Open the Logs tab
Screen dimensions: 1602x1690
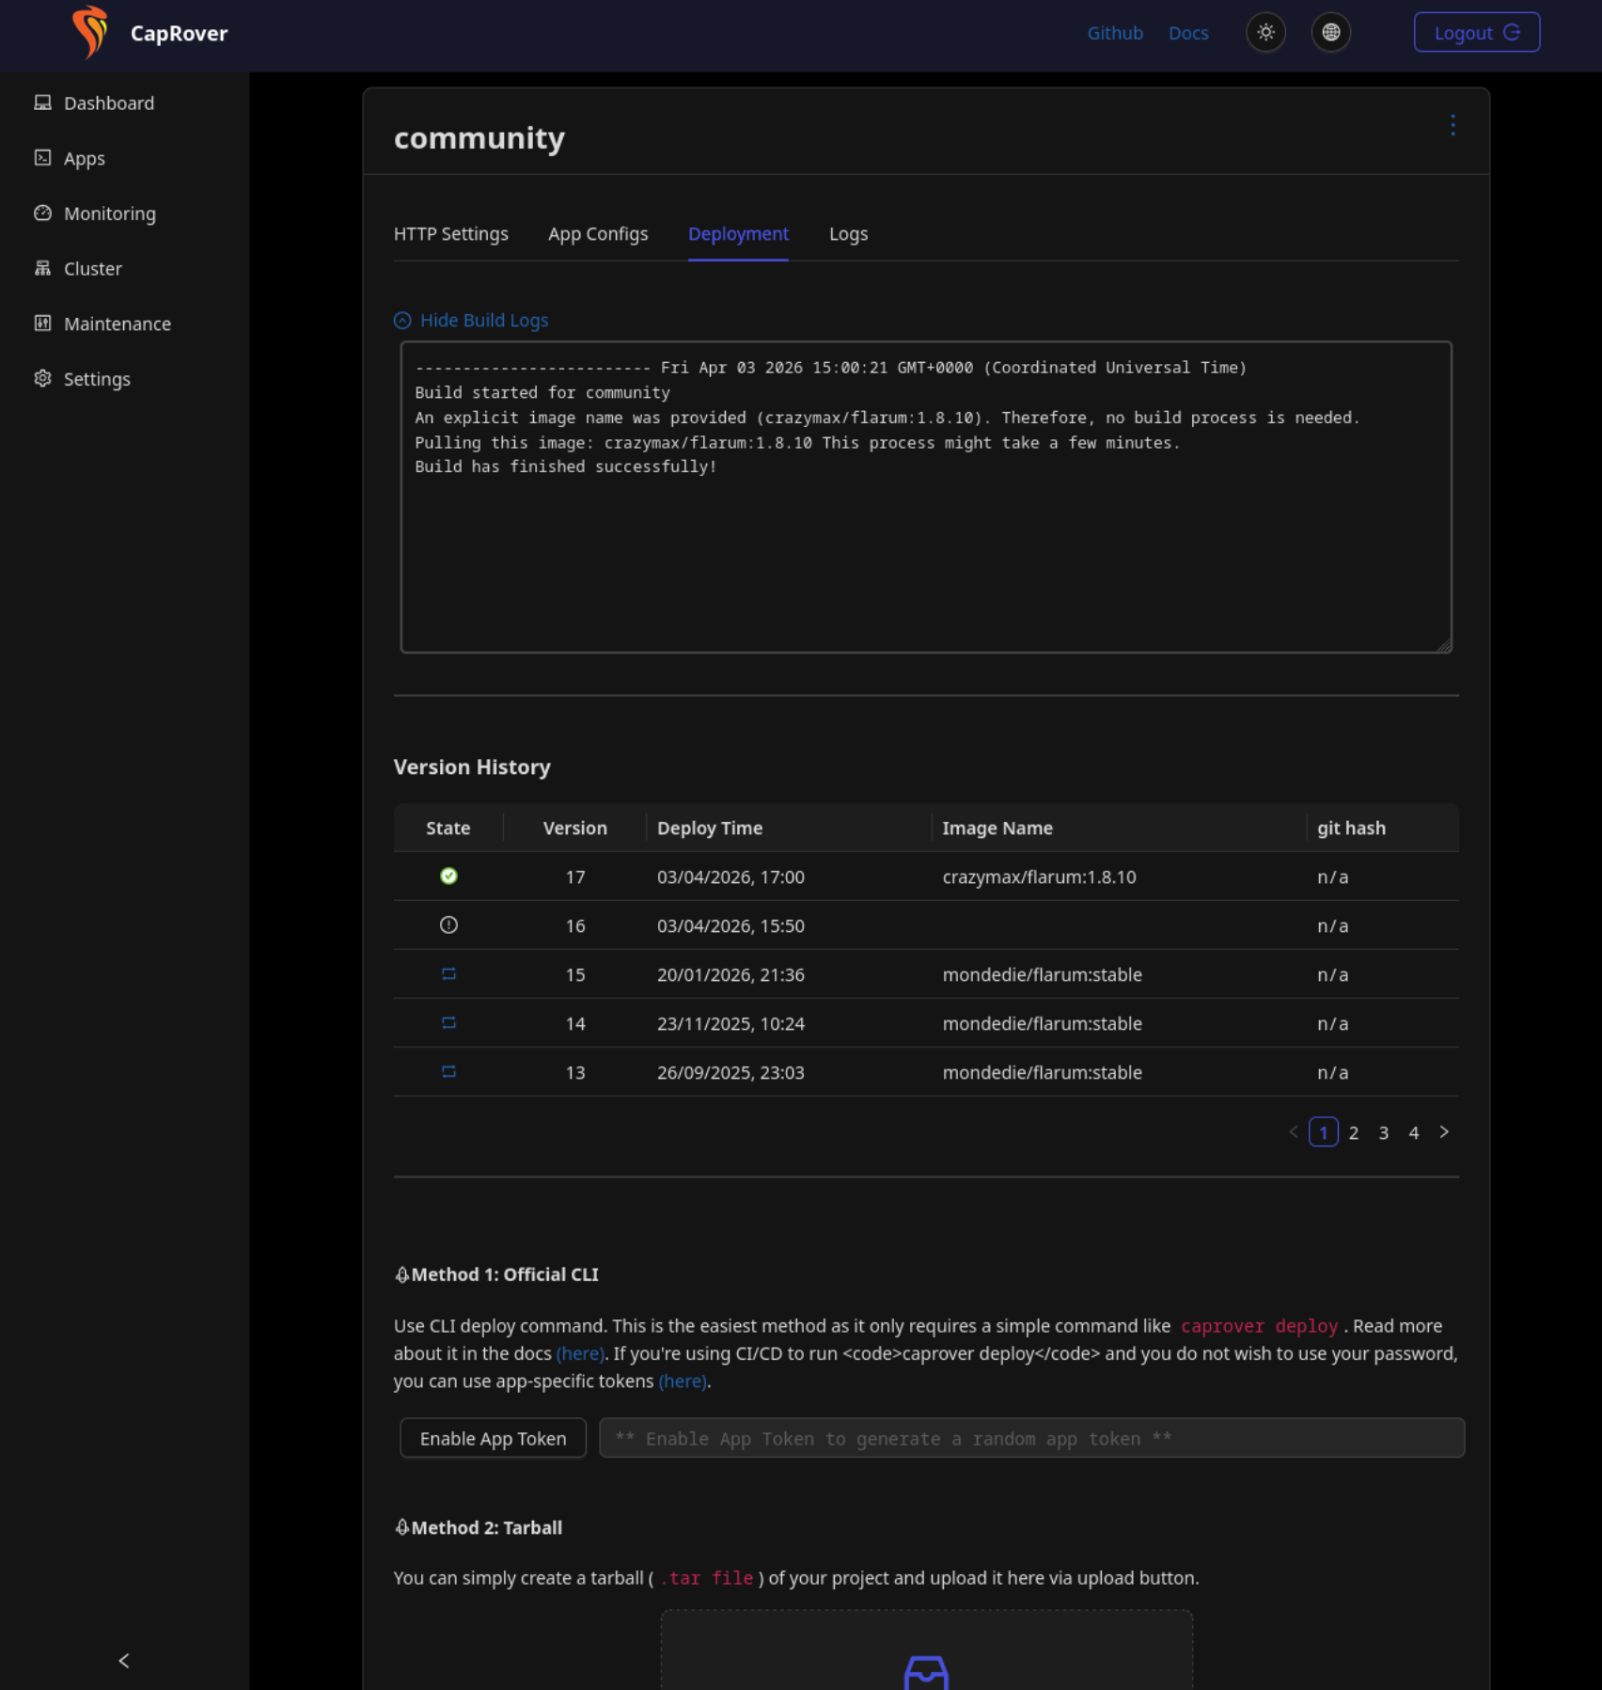[x=848, y=234]
